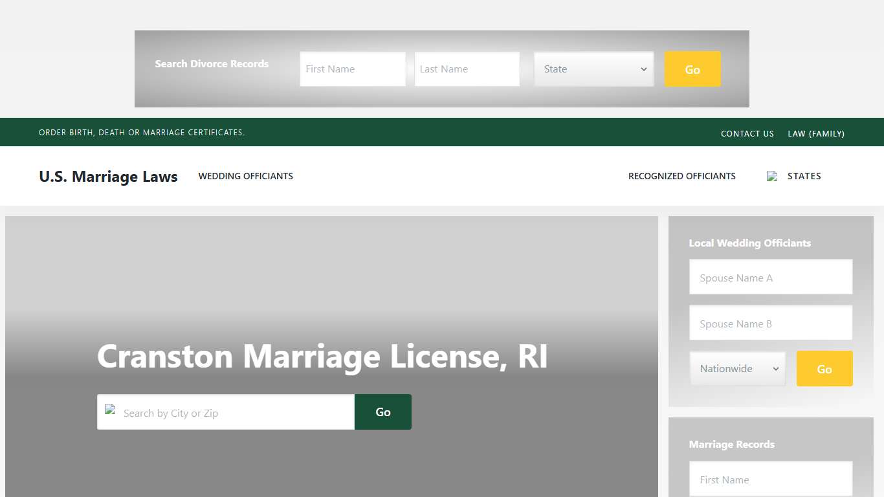Click the Last Name divorce search field
This screenshot has width=884, height=497.
pyautogui.click(x=467, y=69)
